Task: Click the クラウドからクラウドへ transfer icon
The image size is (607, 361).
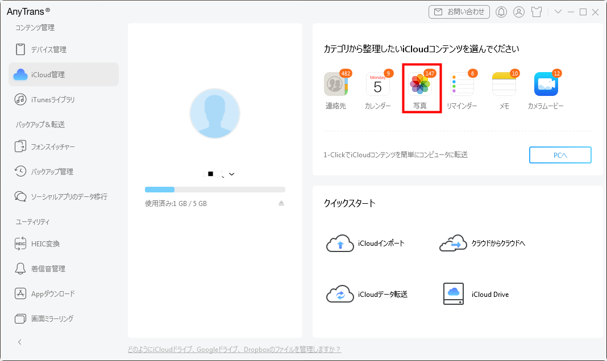Action: tap(454, 243)
